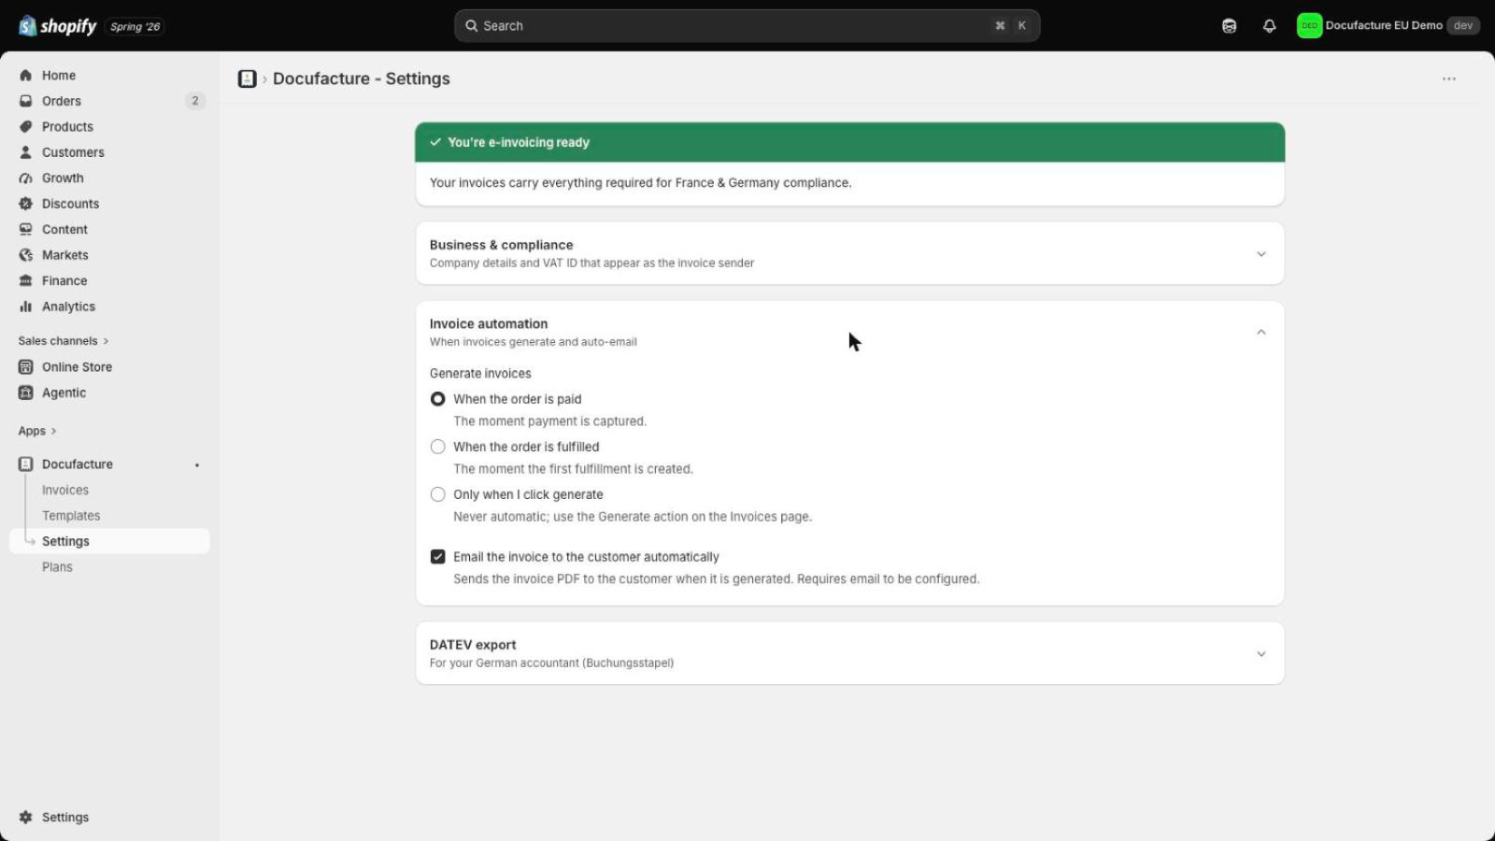Image resolution: width=1495 pixels, height=841 pixels.
Task: Click the Agentic channel icon
Action: coord(26,393)
